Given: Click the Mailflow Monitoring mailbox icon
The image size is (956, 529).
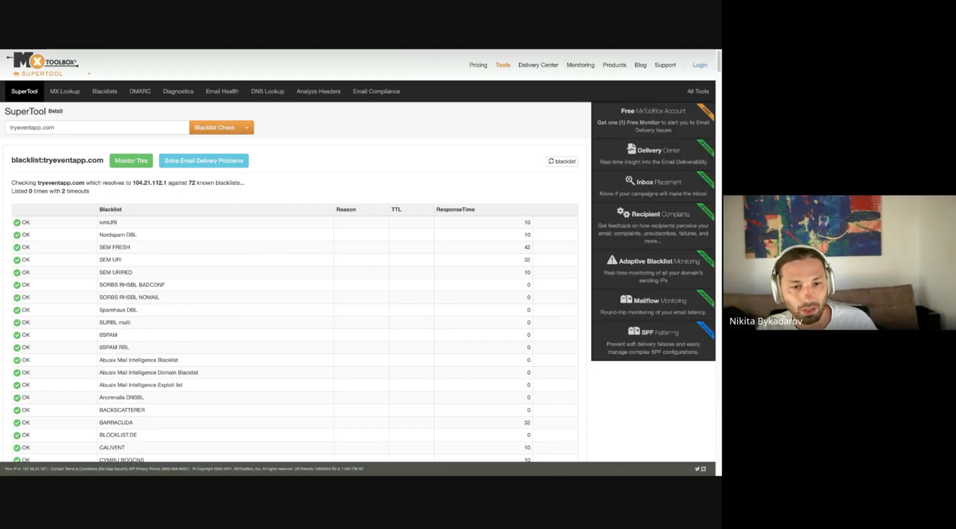Looking at the screenshot, I should point(626,299).
